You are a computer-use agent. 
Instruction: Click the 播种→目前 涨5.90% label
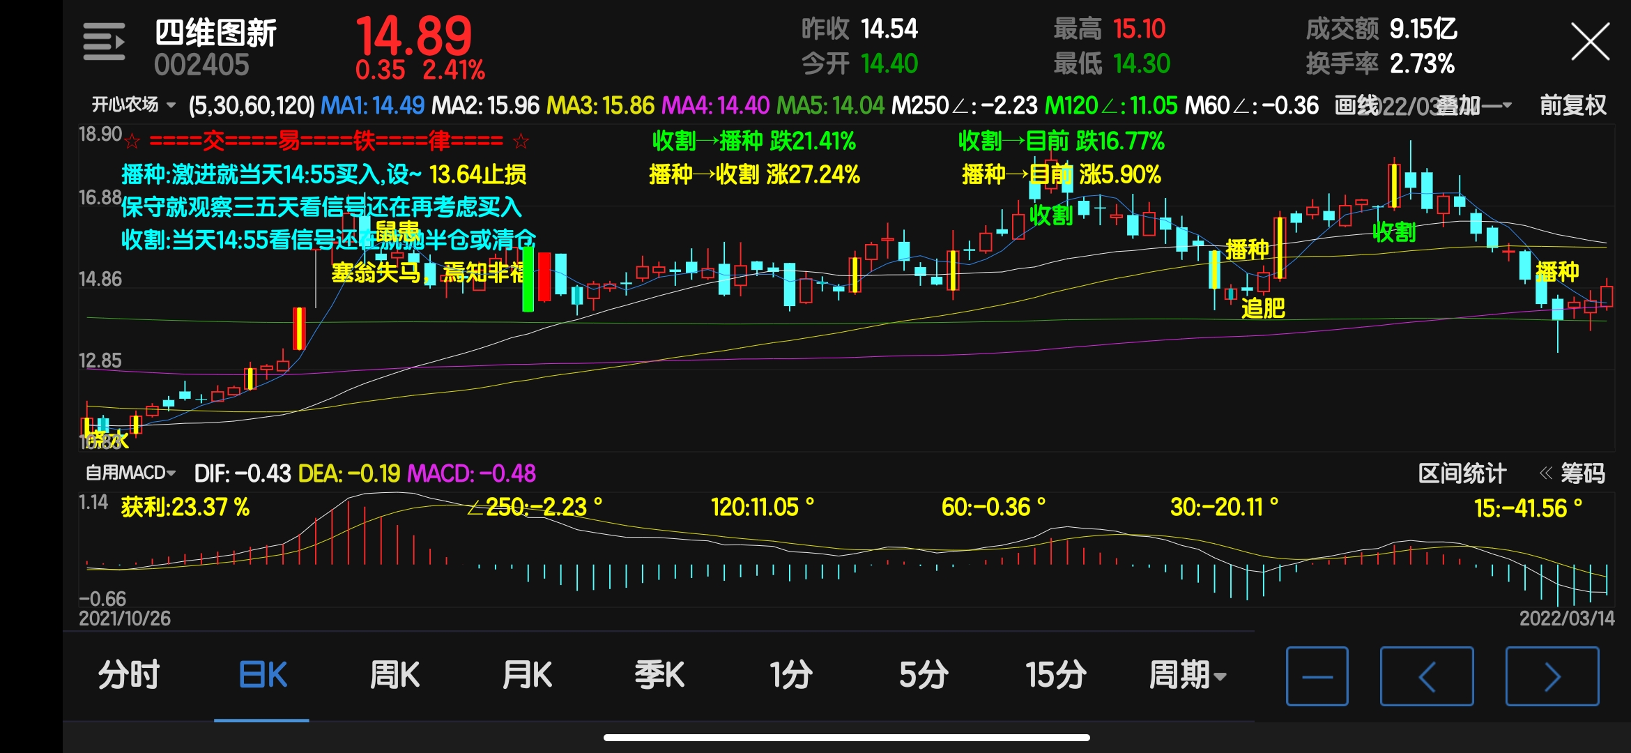[x=1062, y=174]
